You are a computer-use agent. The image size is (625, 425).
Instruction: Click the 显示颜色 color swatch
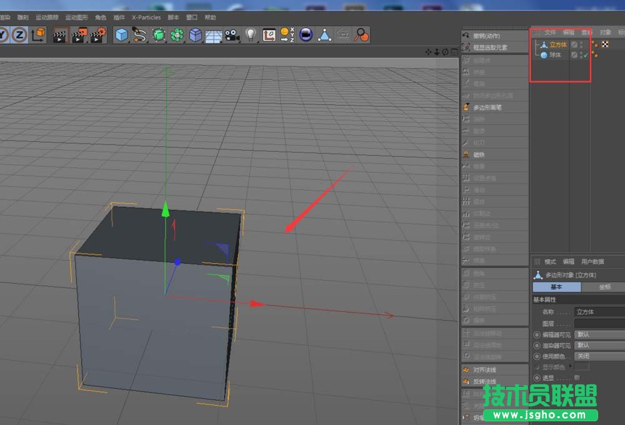(x=581, y=366)
